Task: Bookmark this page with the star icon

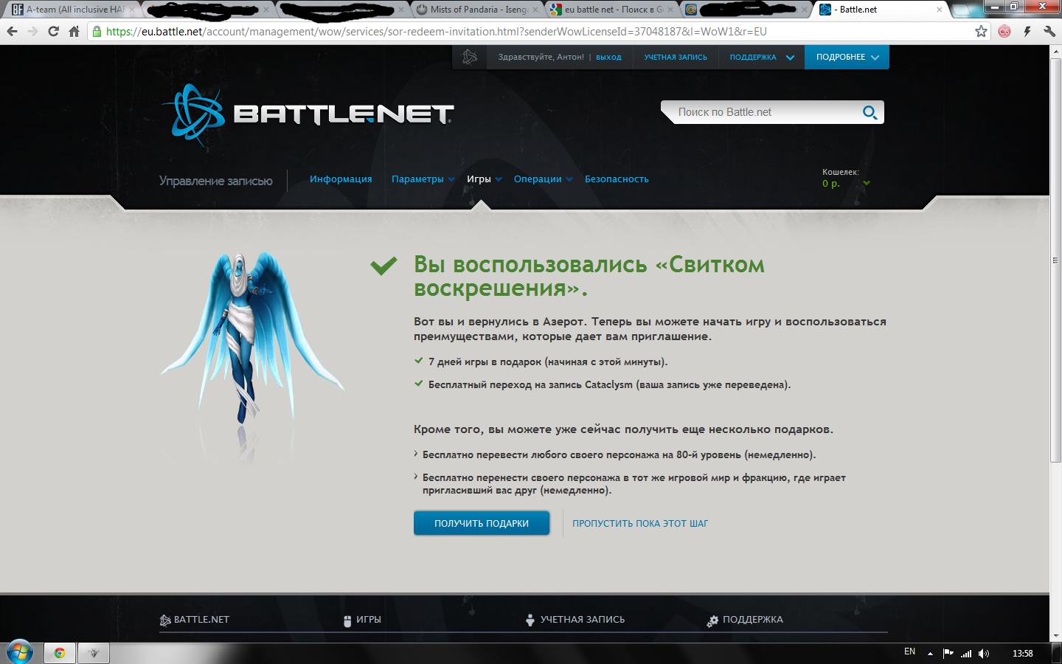Action: [x=981, y=32]
